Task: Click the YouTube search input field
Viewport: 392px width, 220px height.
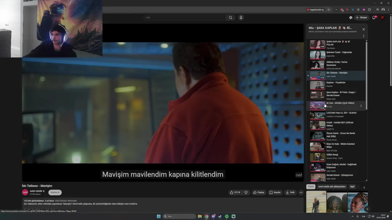Action: (x=185, y=17)
